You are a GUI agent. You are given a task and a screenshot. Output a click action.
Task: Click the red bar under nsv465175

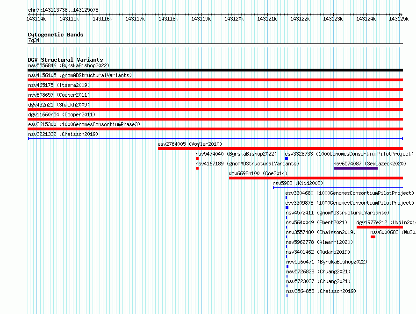click(x=215, y=90)
